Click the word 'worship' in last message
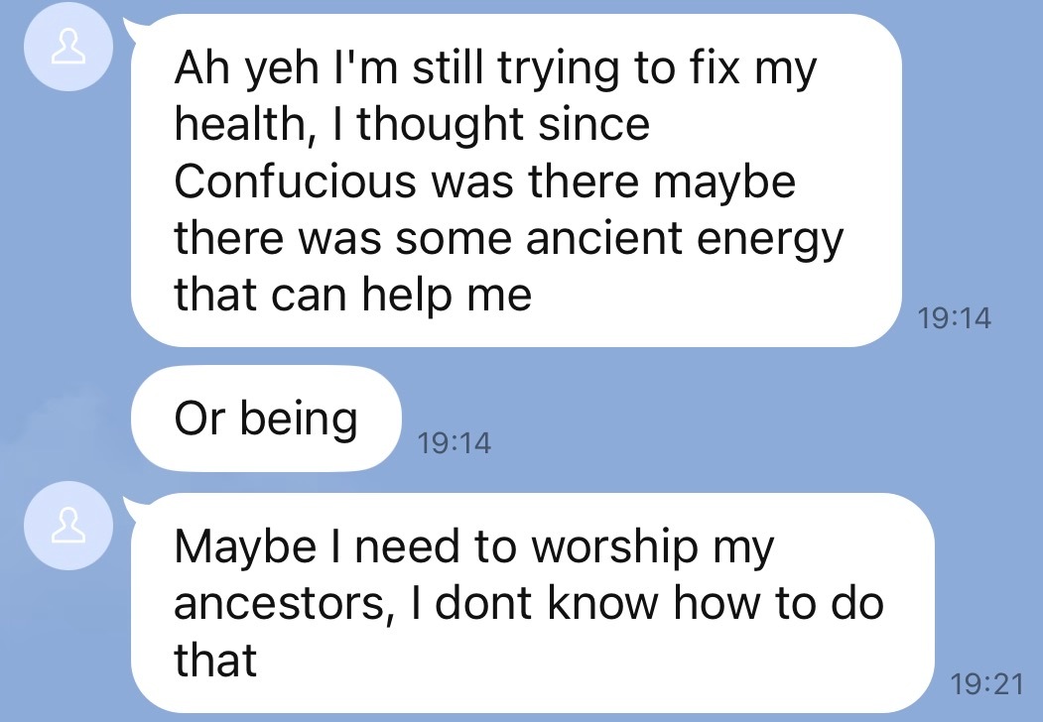This screenshot has width=1043, height=722. [x=615, y=549]
